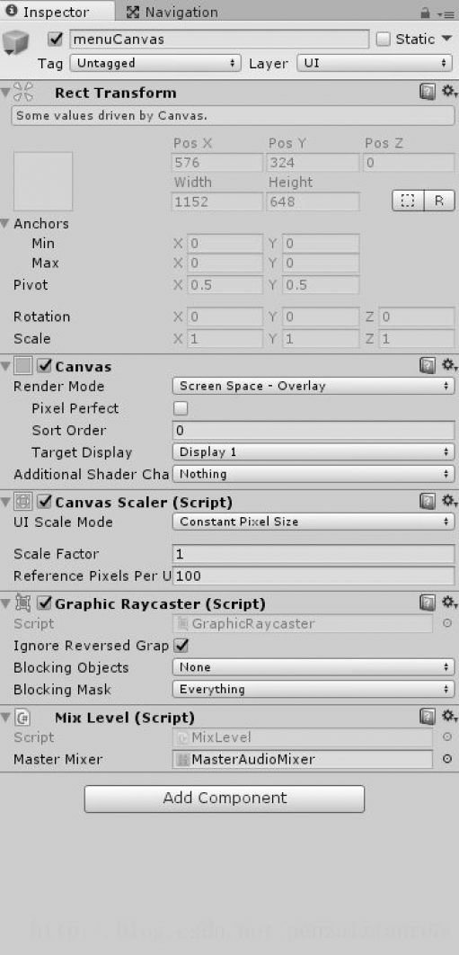Switch to the Navigation tab
This screenshot has width=459, height=955.
172,13
